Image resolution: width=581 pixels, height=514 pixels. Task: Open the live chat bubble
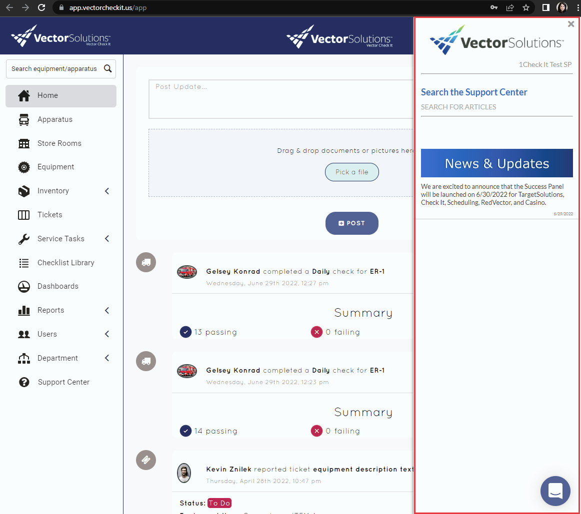point(555,491)
